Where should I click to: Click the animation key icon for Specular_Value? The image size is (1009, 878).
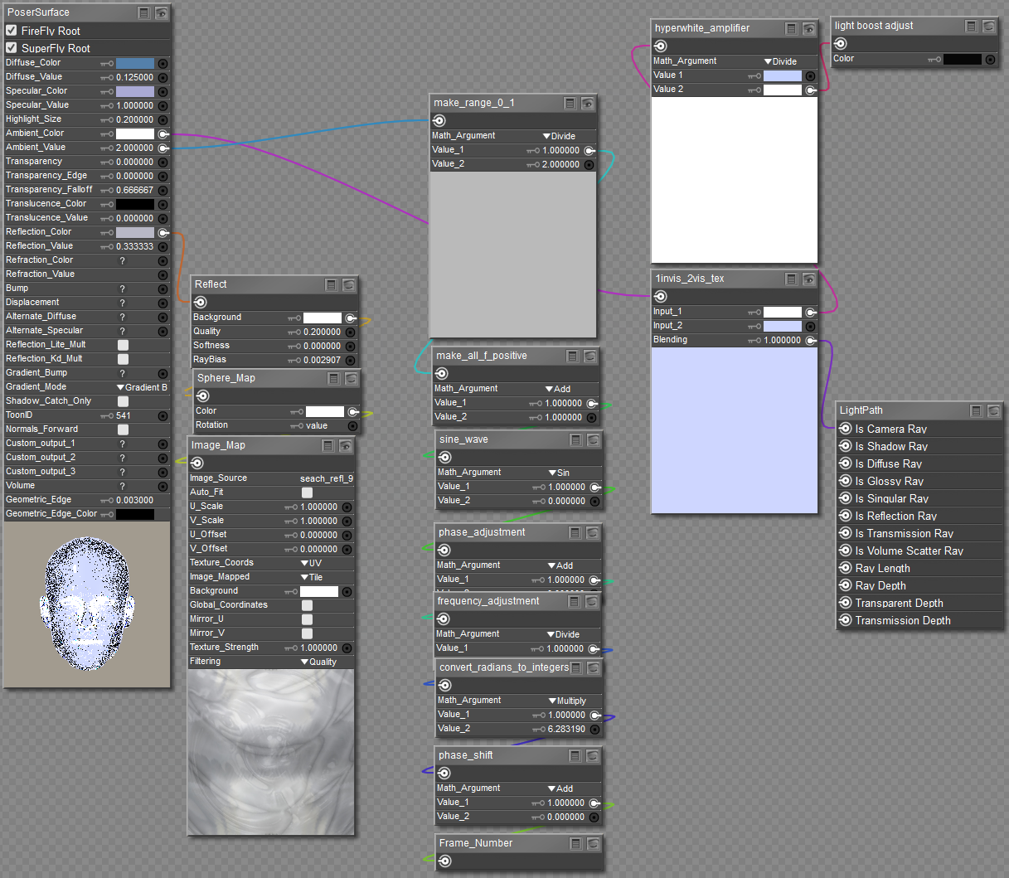106,105
